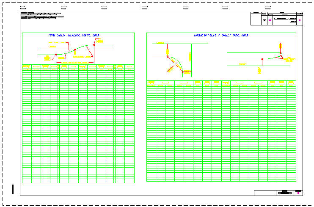Click left magenta square in top title block

point(270,20)
